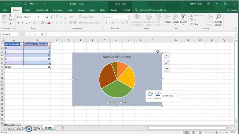Select cell containing Total

pos(14,67)
